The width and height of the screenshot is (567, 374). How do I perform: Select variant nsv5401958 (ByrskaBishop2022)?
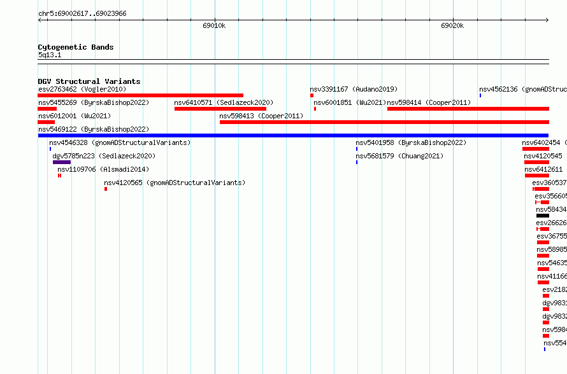[x=411, y=142]
